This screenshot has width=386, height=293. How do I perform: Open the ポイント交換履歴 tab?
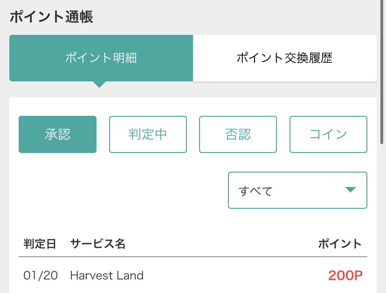pos(285,58)
